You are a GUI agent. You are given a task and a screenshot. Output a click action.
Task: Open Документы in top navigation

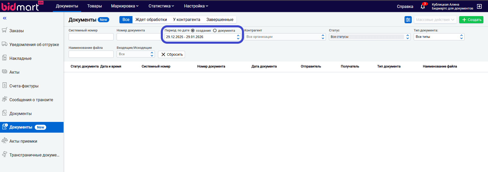click(x=67, y=6)
